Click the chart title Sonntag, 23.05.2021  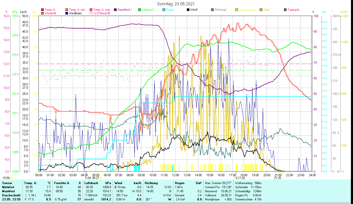click(x=176, y=4)
